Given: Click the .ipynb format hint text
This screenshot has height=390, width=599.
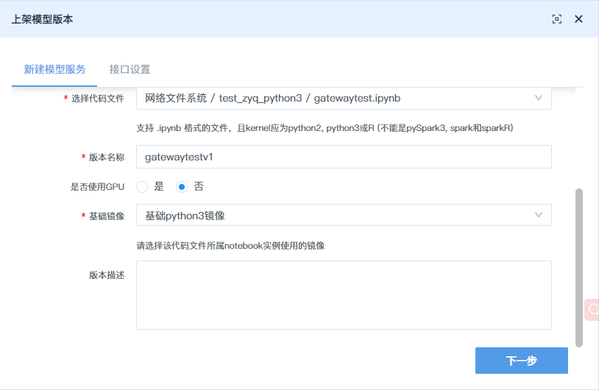Looking at the screenshot, I should (325, 128).
